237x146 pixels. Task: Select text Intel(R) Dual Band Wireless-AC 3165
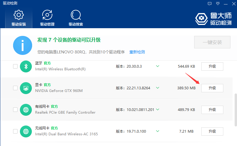tap(66, 134)
